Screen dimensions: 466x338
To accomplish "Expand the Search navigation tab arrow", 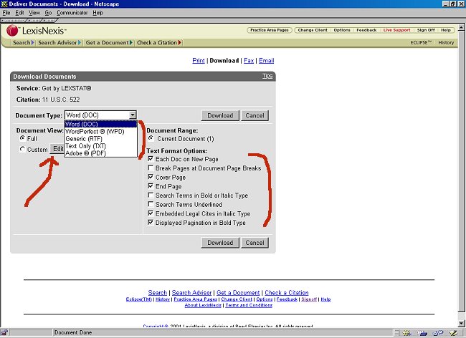I will (32, 43).
